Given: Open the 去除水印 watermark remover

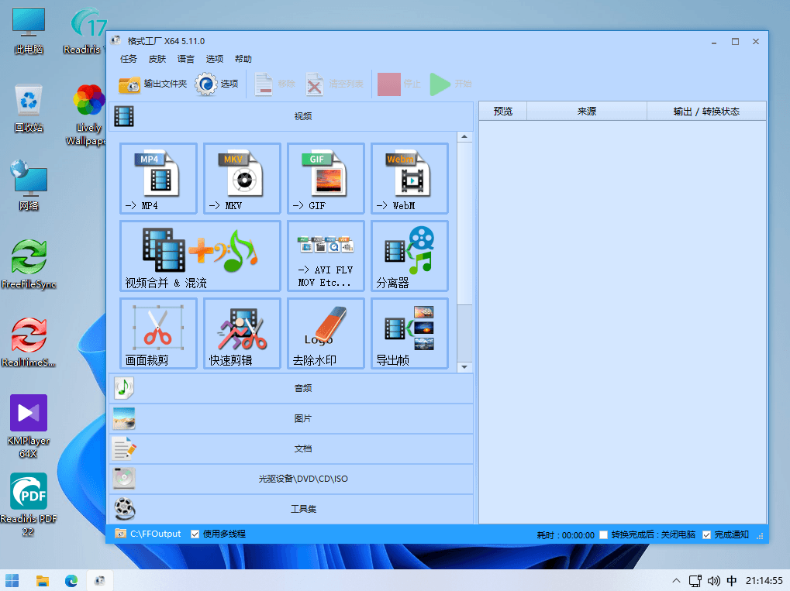Looking at the screenshot, I should click(326, 333).
